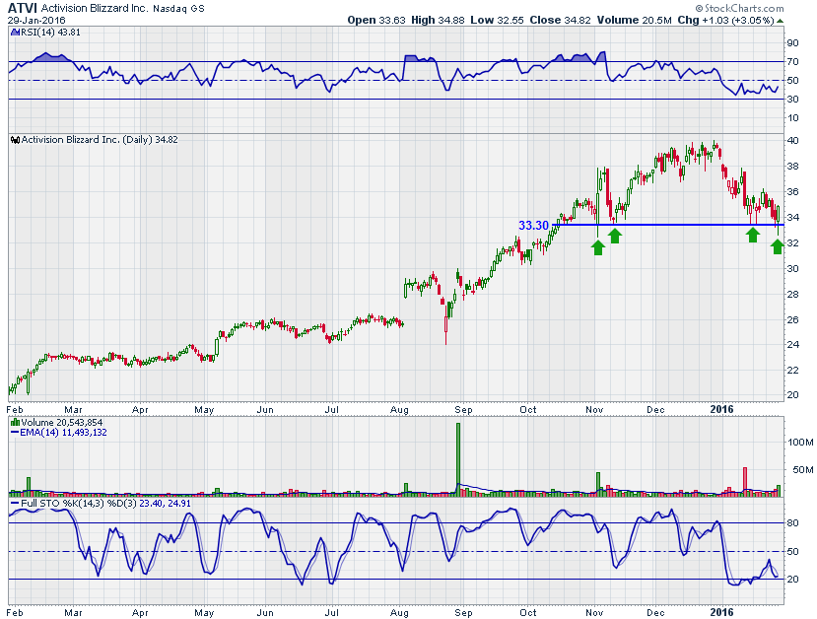Click the Volume 20.5M header value

(x=634, y=20)
